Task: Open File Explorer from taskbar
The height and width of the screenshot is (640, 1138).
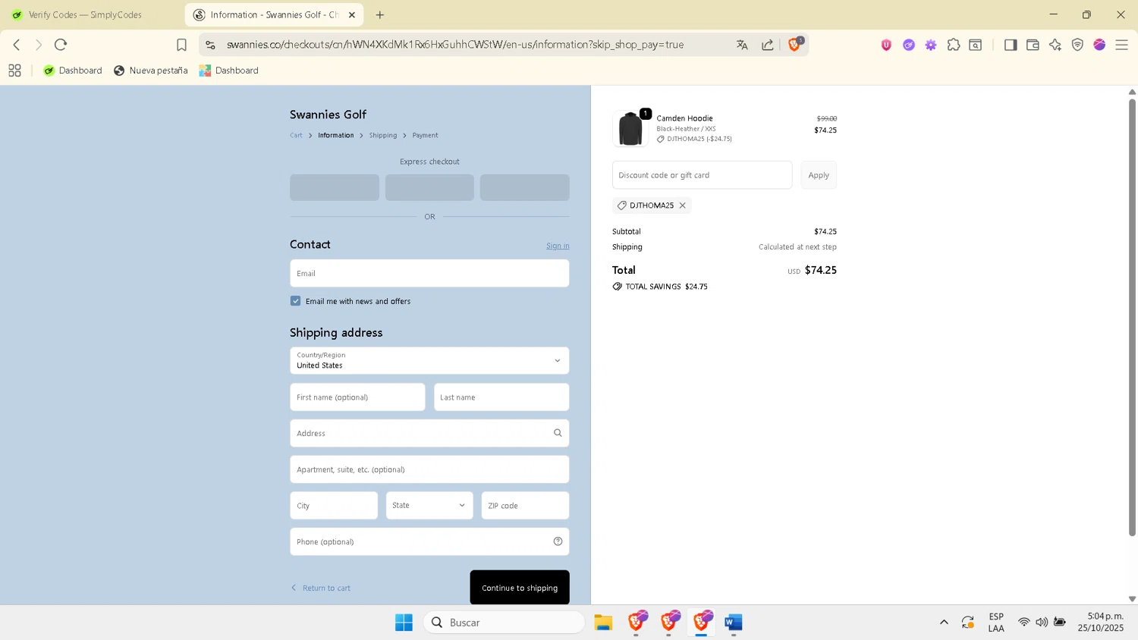Action: (603, 623)
